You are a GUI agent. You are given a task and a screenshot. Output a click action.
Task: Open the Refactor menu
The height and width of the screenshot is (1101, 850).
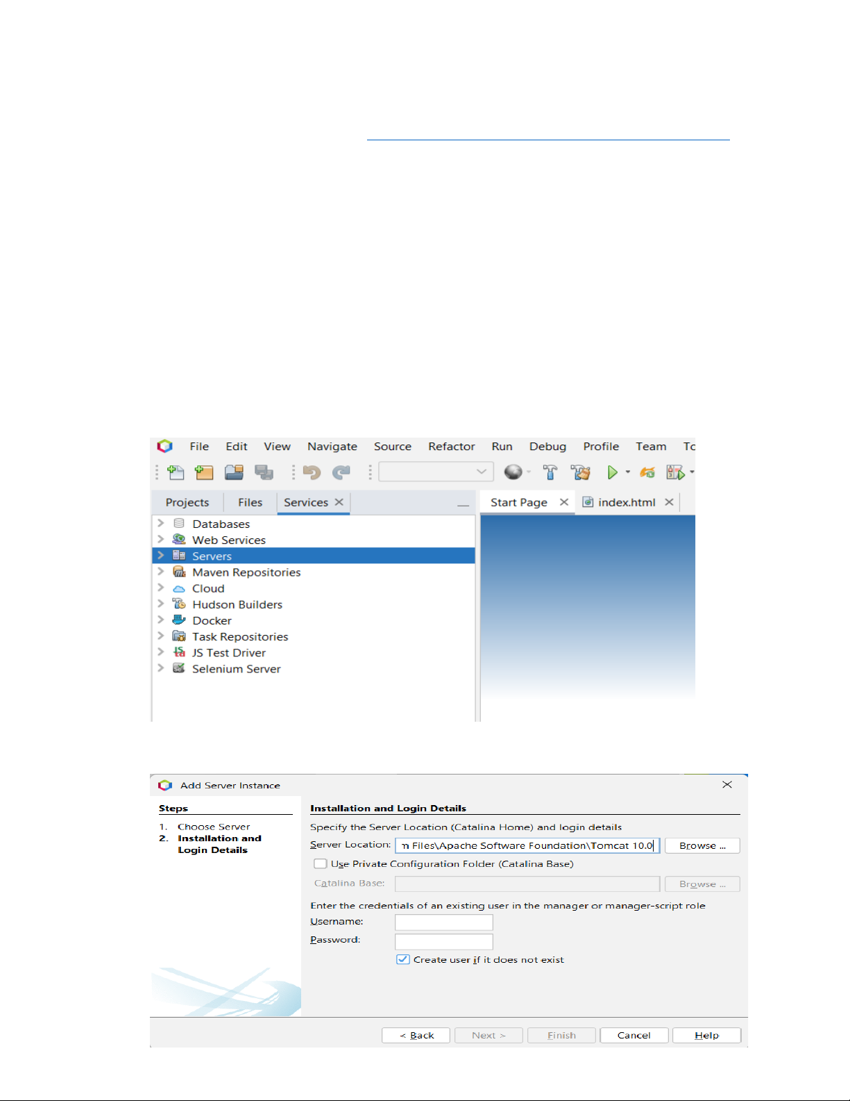(451, 447)
